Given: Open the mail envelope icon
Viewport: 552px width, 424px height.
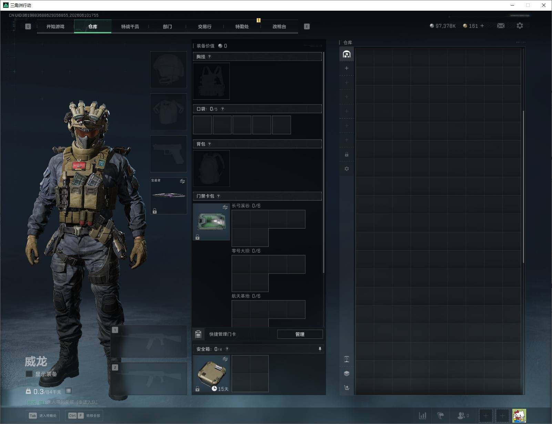Looking at the screenshot, I should coord(501,26).
